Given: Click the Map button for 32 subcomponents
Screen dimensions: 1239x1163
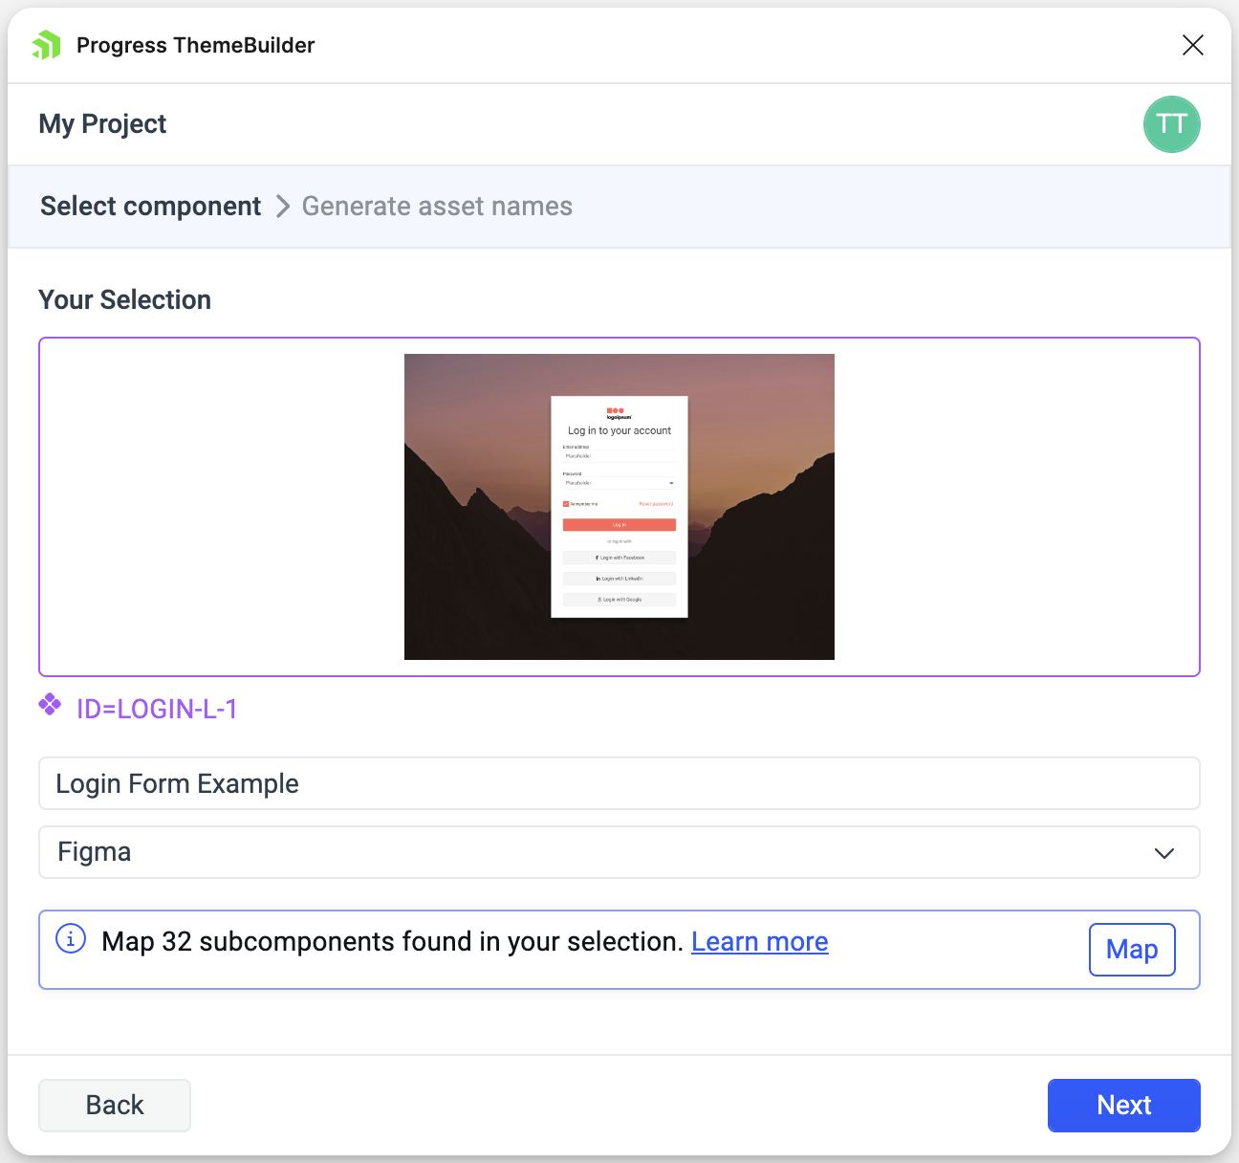Looking at the screenshot, I should [x=1132, y=949].
